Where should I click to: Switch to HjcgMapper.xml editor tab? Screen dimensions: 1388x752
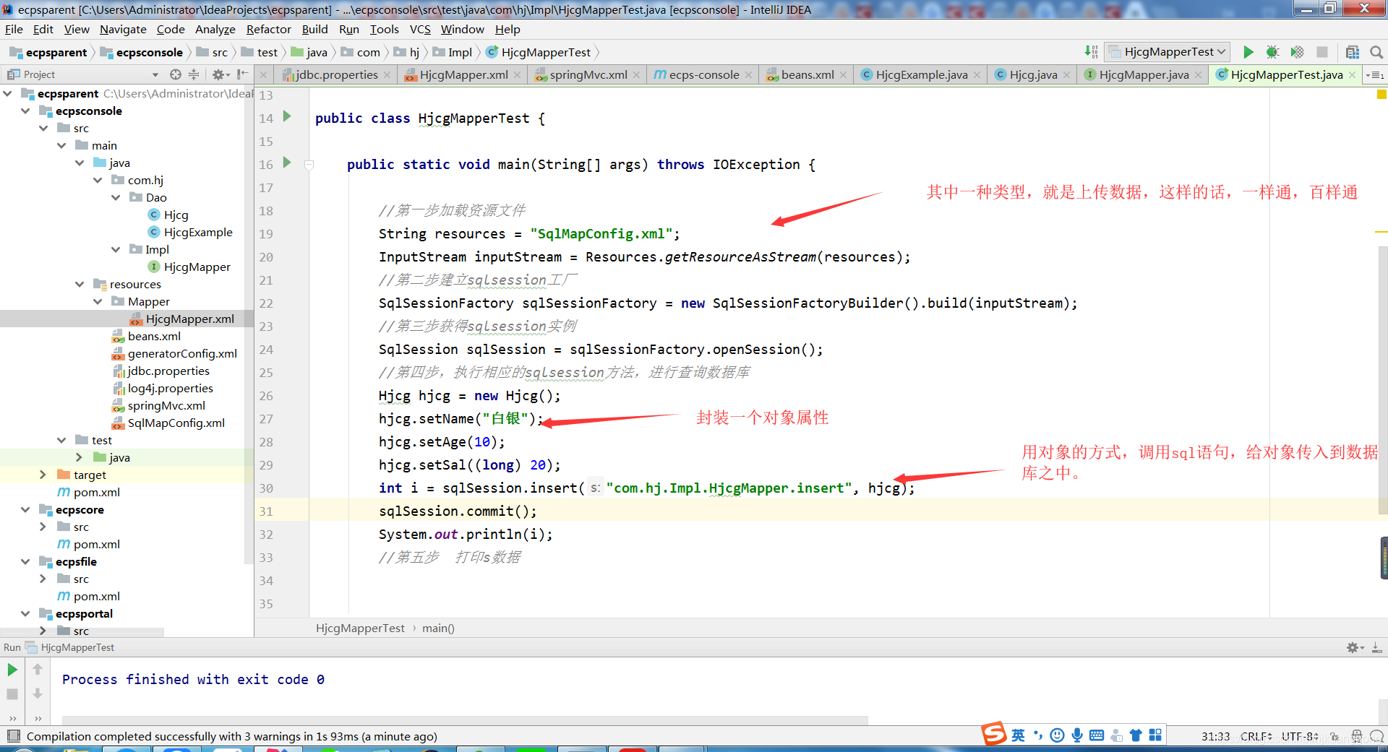(463, 74)
